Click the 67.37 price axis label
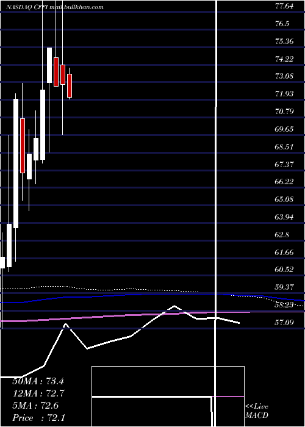 pyautogui.click(x=284, y=164)
